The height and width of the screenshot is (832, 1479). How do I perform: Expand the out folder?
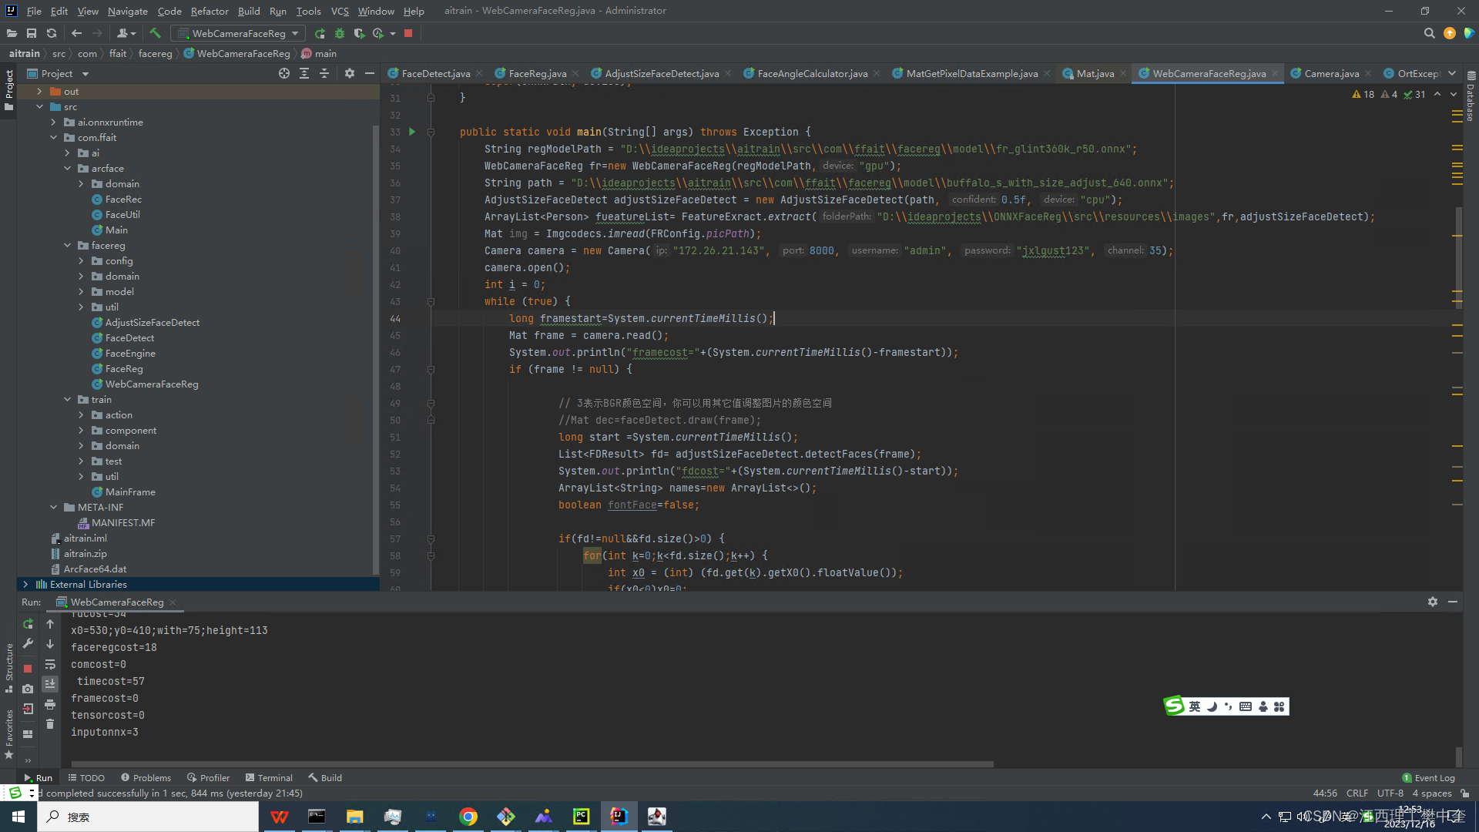tap(39, 91)
